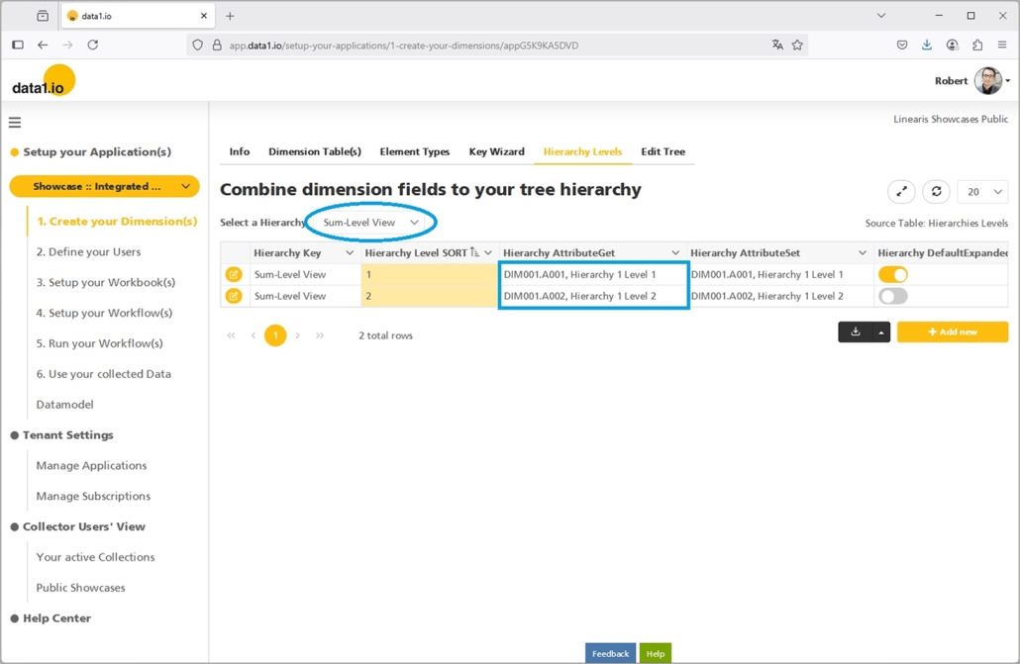Open the browser downloads icon
The width and height of the screenshot is (1020, 664).
tap(927, 45)
